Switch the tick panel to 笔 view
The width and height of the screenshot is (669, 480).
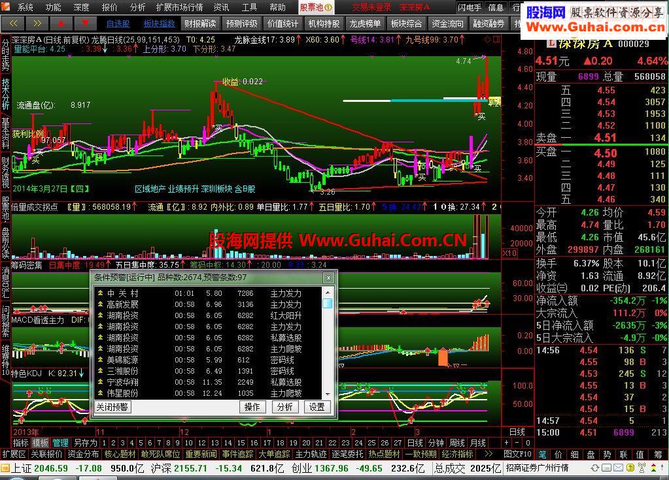click(x=542, y=454)
